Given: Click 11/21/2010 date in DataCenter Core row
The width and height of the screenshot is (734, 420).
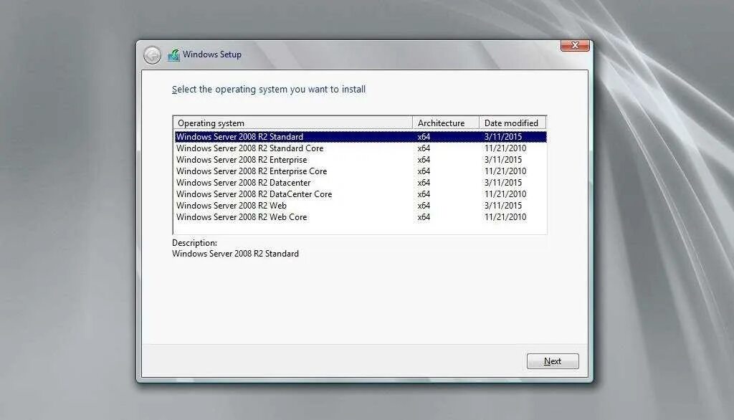Looking at the screenshot, I should click(x=505, y=194).
